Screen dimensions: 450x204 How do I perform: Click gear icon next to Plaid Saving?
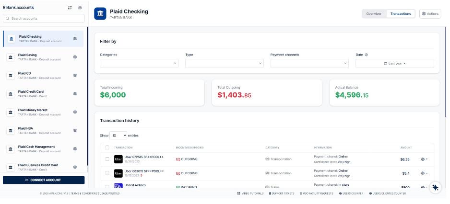tap(75, 57)
